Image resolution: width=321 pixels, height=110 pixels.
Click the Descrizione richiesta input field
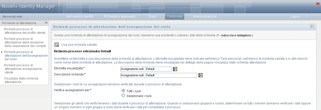(159, 75)
